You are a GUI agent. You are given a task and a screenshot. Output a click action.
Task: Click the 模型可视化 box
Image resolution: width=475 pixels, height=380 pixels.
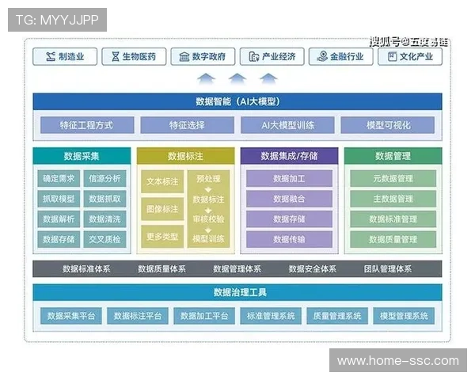pyautogui.click(x=388, y=125)
